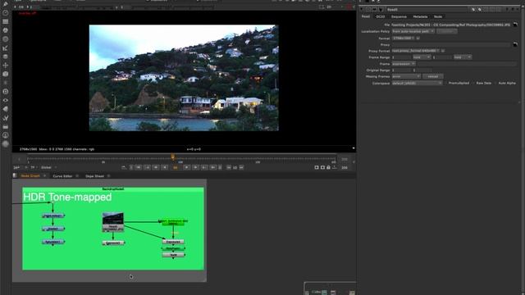Click the browse folder icon beside Proxy field

click(515, 44)
